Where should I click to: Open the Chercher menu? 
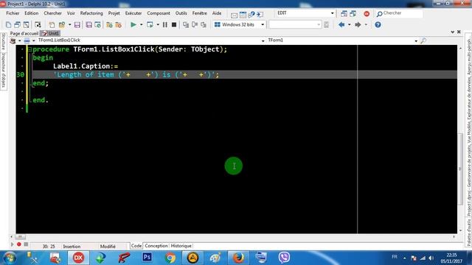click(52, 13)
